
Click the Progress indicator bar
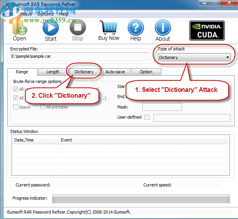[141, 198]
